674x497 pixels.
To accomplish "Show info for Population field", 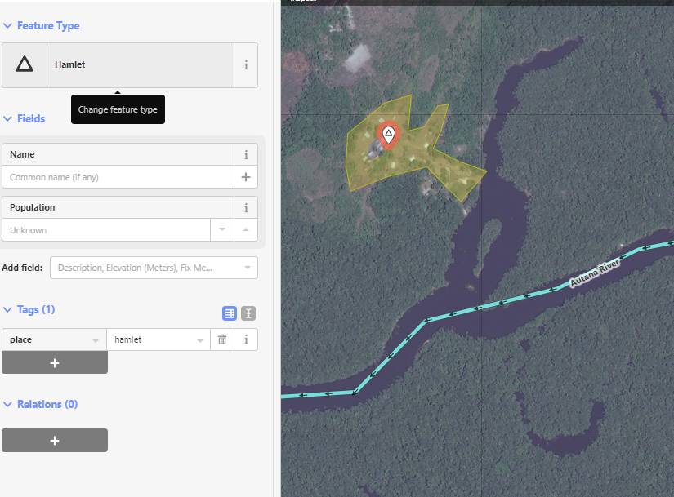I will [246, 207].
